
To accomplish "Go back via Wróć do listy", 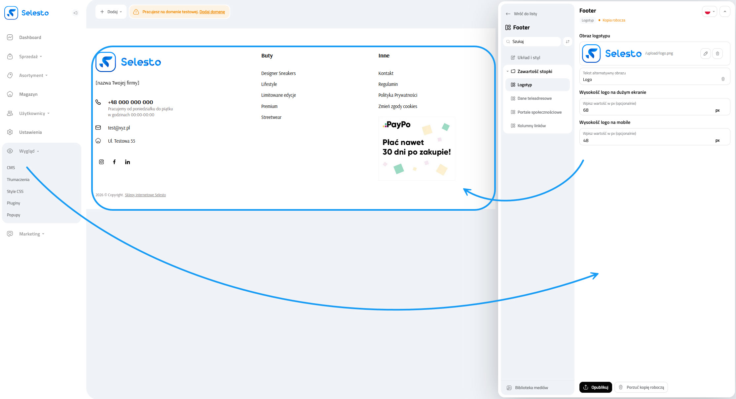I will pos(522,14).
